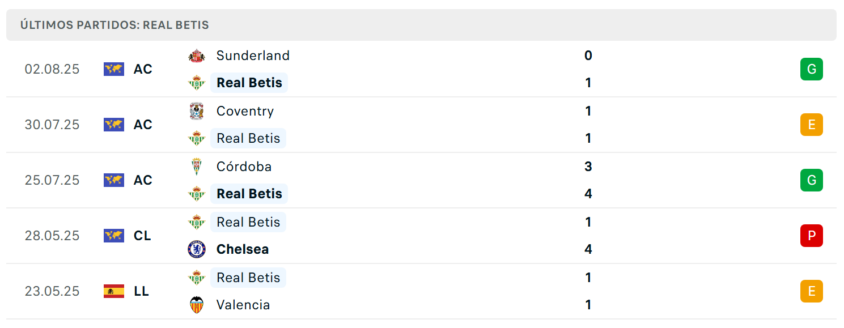Click the 28.05.25 match date

(x=52, y=236)
